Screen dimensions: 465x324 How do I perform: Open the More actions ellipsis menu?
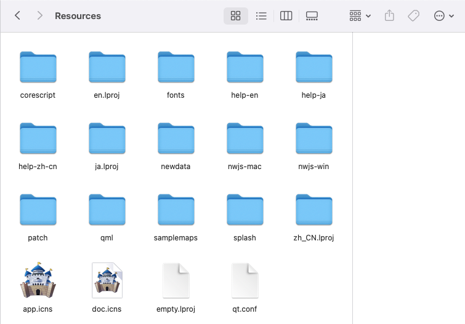tap(443, 16)
